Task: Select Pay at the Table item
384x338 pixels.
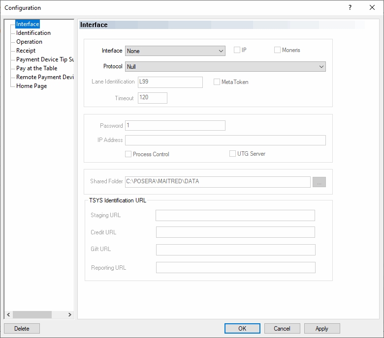Action: [x=36, y=68]
